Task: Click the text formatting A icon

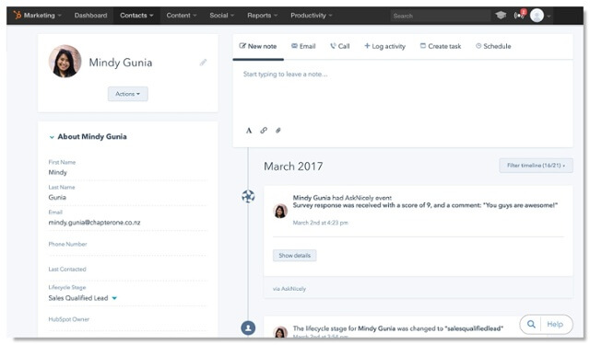Action: pyautogui.click(x=249, y=131)
